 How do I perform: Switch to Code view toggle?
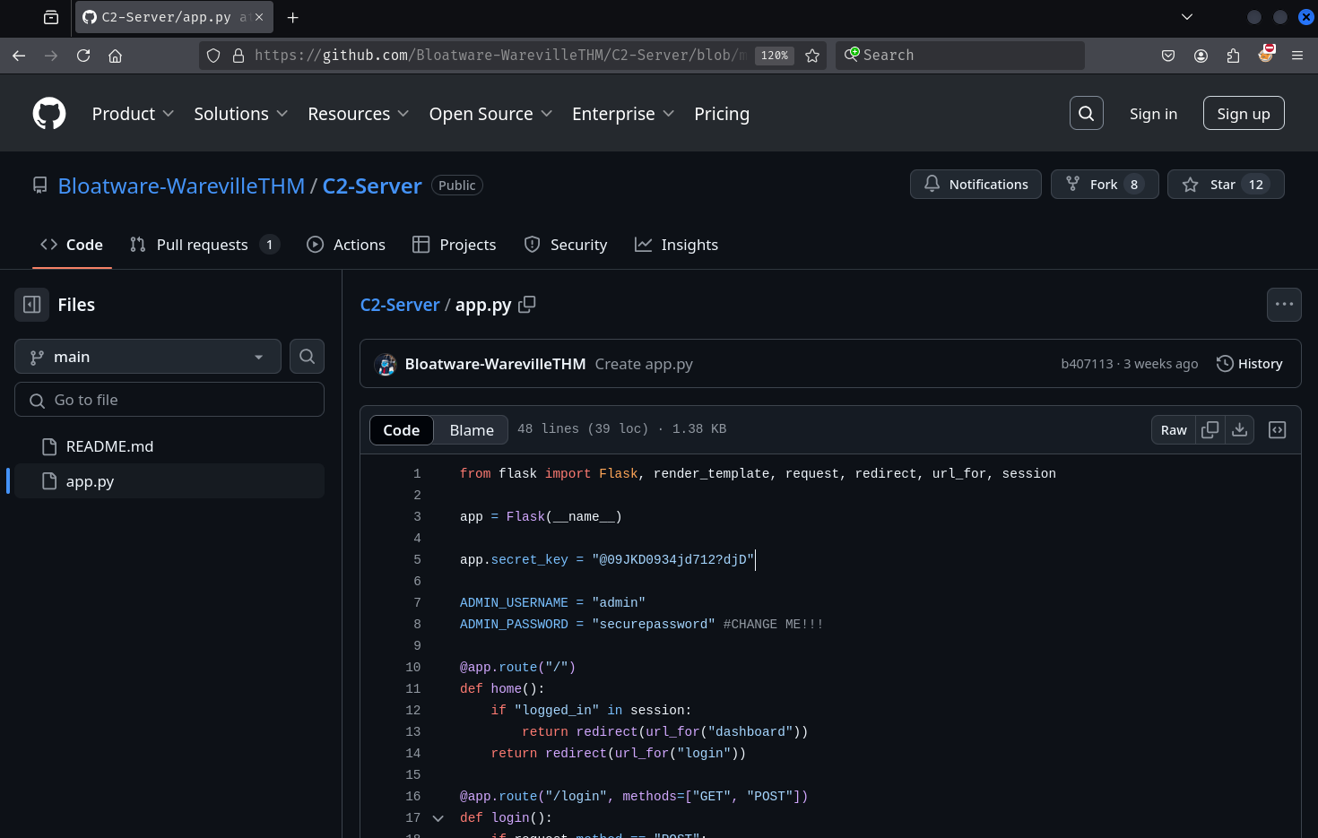[x=402, y=430]
